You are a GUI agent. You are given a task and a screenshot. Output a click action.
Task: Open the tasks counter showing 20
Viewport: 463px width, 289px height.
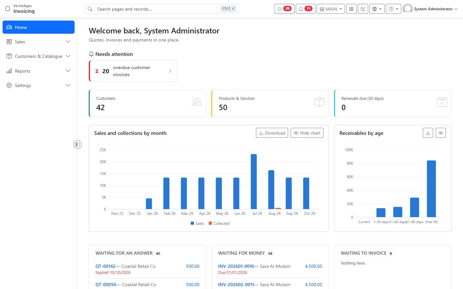[284, 9]
